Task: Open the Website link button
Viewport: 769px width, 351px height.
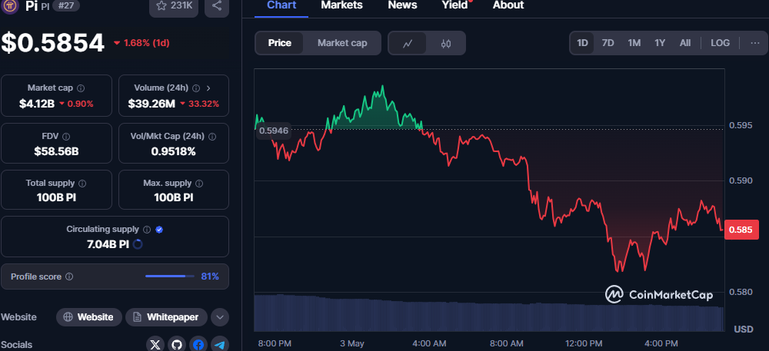Action: click(88, 317)
